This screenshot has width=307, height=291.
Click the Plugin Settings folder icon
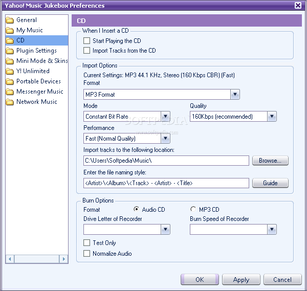click(x=10, y=51)
